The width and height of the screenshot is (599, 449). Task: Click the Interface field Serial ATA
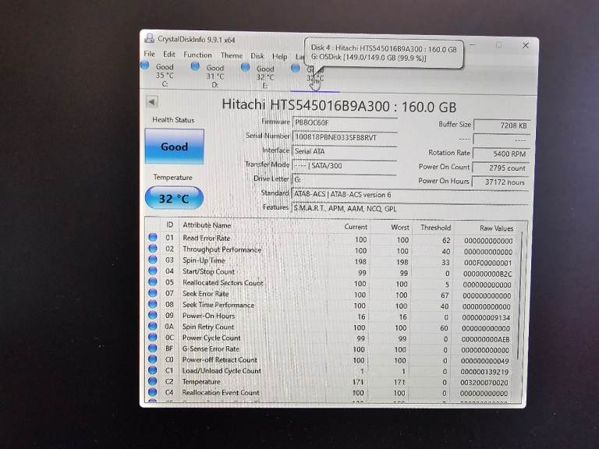coord(345,151)
